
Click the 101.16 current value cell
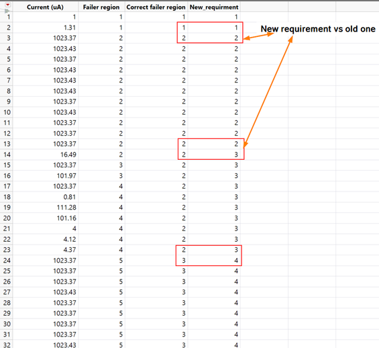(x=66, y=218)
